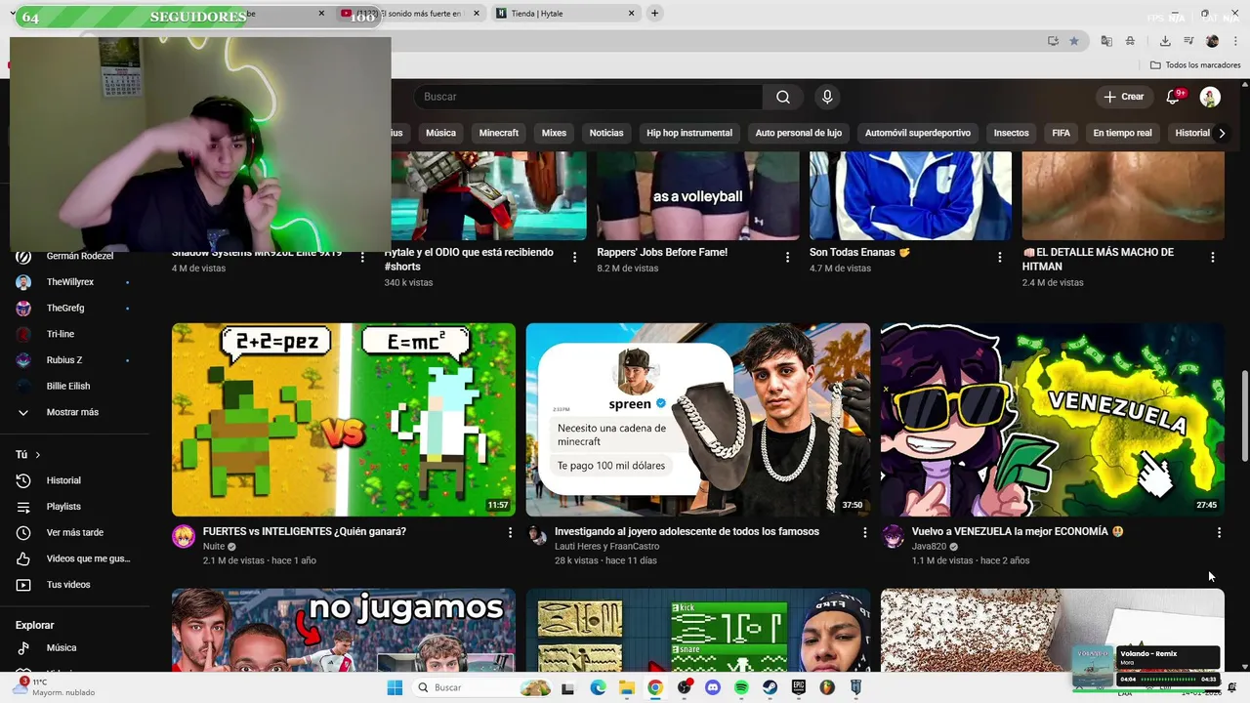Viewport: 1250px width, 703px height.
Task: Bookmark this page with star icon
Action: pyautogui.click(x=1074, y=41)
